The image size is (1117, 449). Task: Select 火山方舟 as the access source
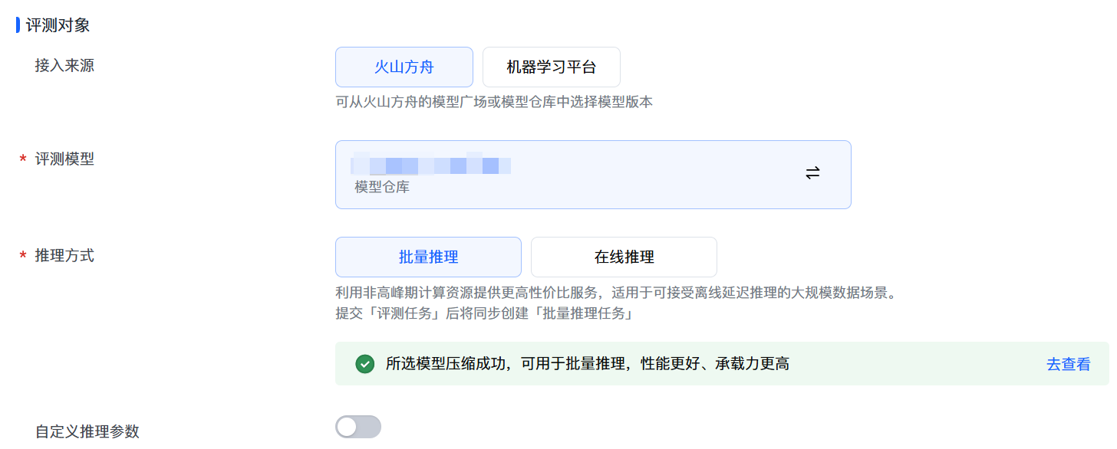click(404, 67)
